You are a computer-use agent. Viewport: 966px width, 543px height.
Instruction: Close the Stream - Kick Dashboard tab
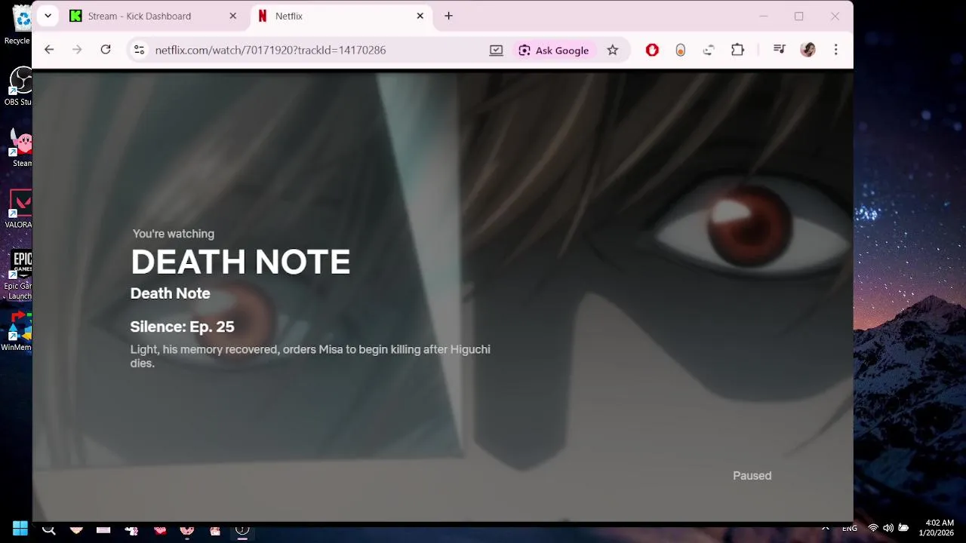click(x=232, y=16)
